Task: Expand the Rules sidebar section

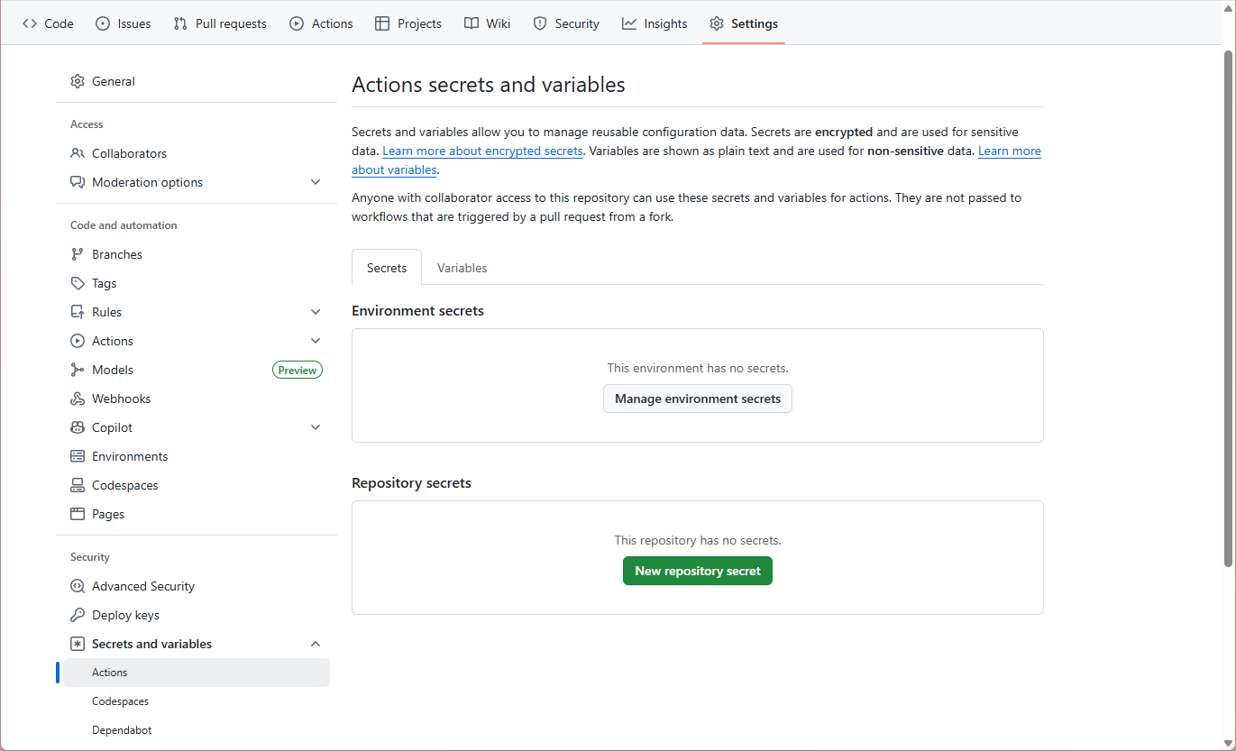Action: coord(316,311)
